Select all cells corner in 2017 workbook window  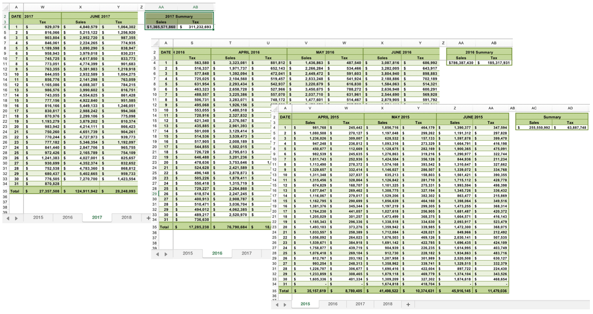click(5, 7)
